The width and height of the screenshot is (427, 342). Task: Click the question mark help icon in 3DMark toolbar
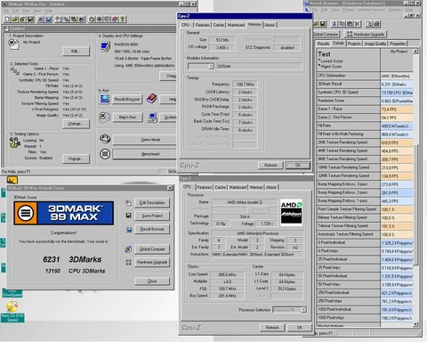[x=123, y=20]
